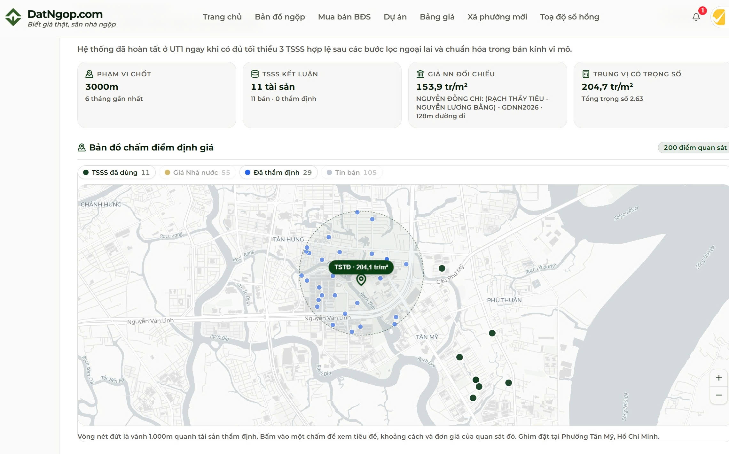Click the Tổng trọng số 2.63 text
This screenshot has width=729, height=454.
click(x=612, y=99)
